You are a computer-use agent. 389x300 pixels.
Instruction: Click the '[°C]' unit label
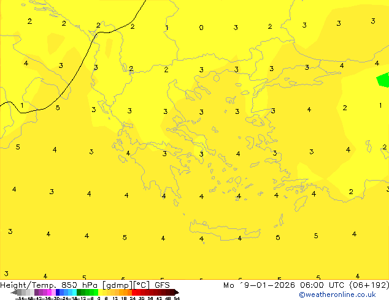141,285
